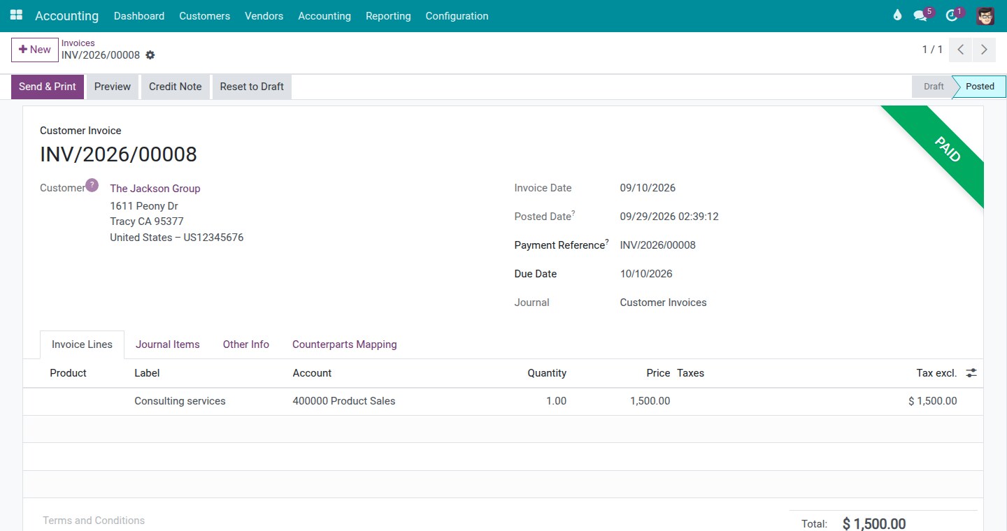
Task: Go to next record arrow
Action: click(x=984, y=50)
